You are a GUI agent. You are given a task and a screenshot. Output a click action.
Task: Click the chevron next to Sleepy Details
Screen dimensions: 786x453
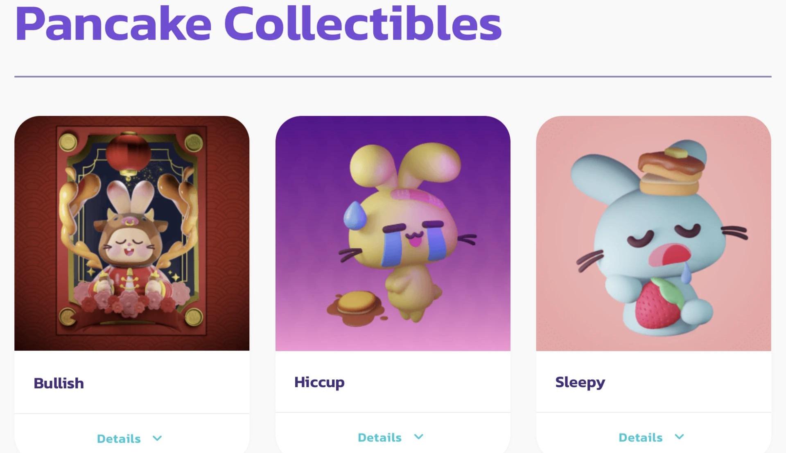[679, 437]
